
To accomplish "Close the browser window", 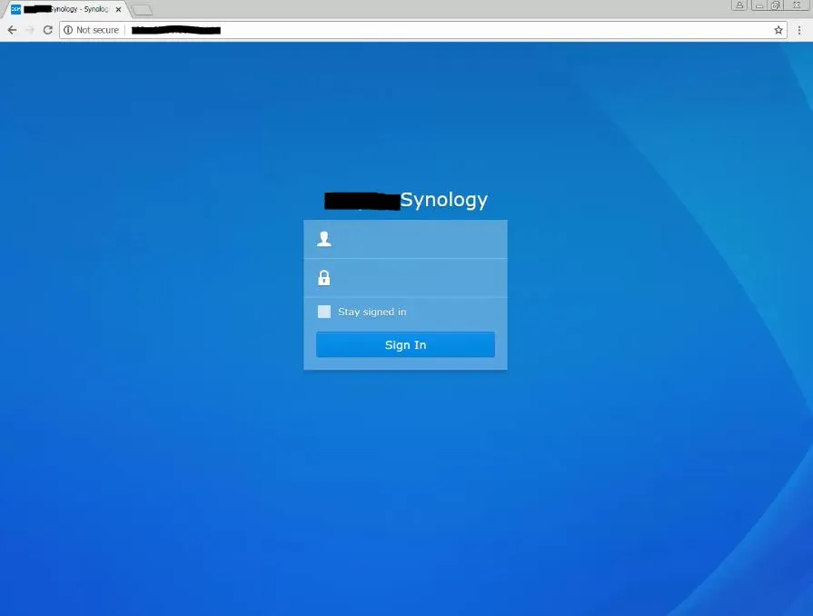I will point(797,5).
